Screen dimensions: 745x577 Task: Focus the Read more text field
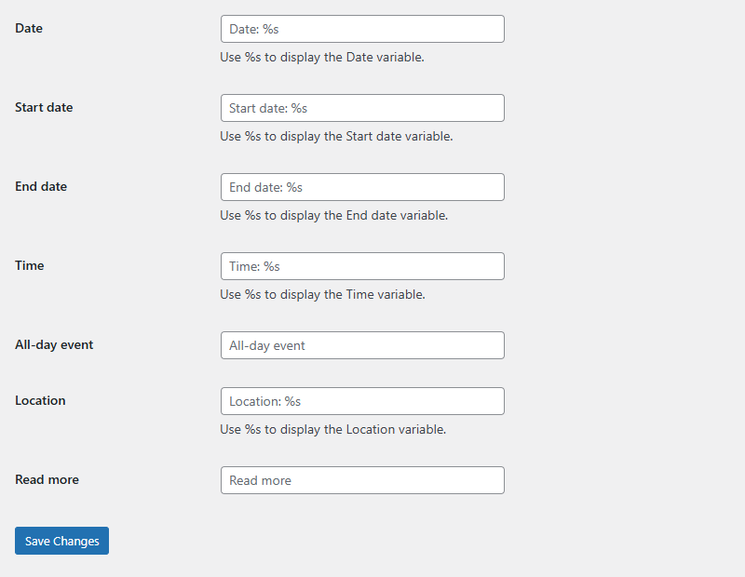pos(361,480)
